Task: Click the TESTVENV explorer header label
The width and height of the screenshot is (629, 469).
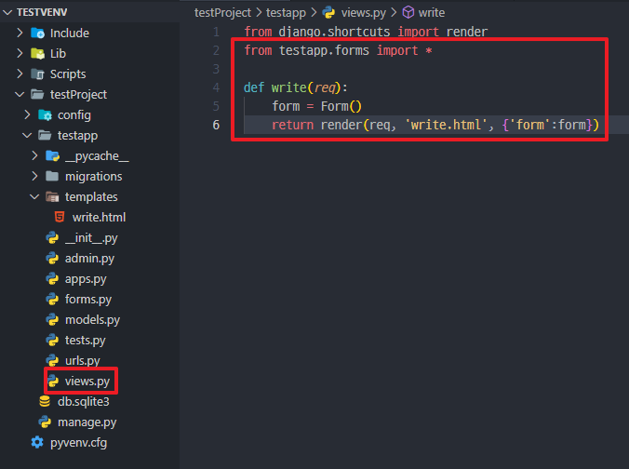Action: coord(42,12)
